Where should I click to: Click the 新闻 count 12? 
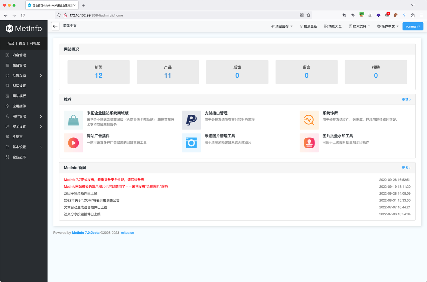[98, 76]
